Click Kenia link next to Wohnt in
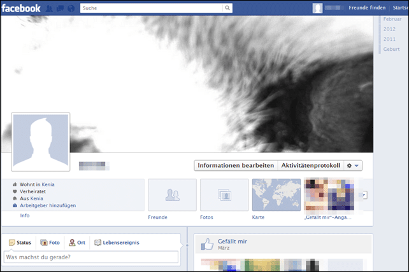Image resolution: width=409 pixels, height=272 pixels. pos(48,184)
